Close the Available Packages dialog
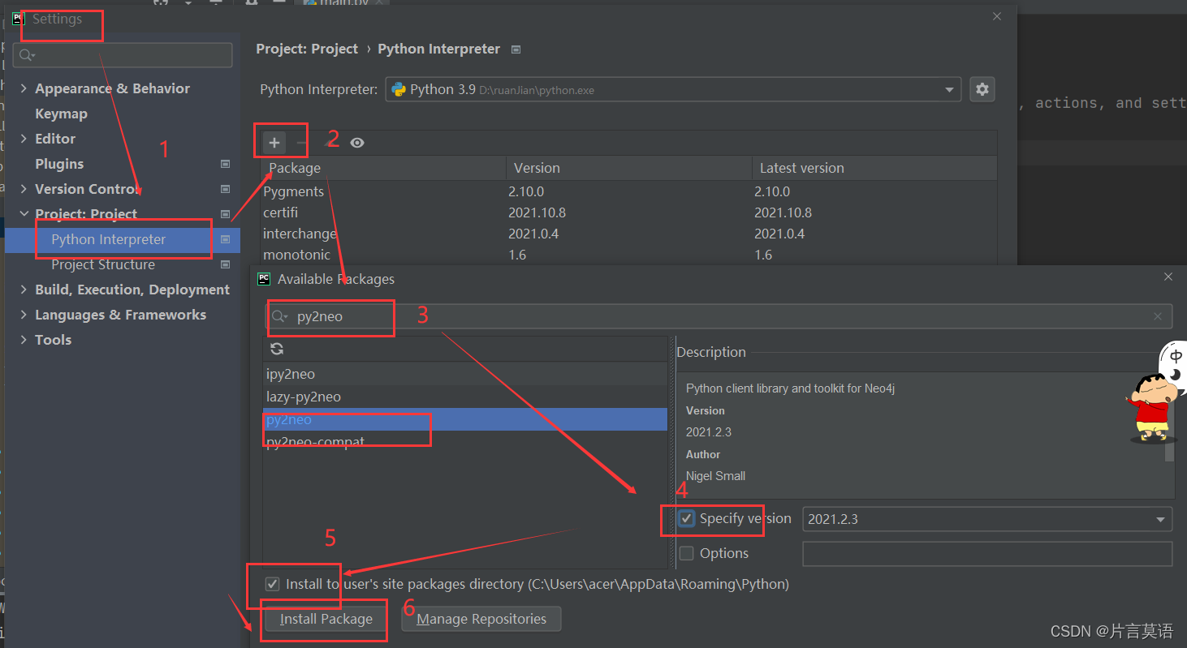Viewport: 1187px width, 648px height. (x=1168, y=277)
